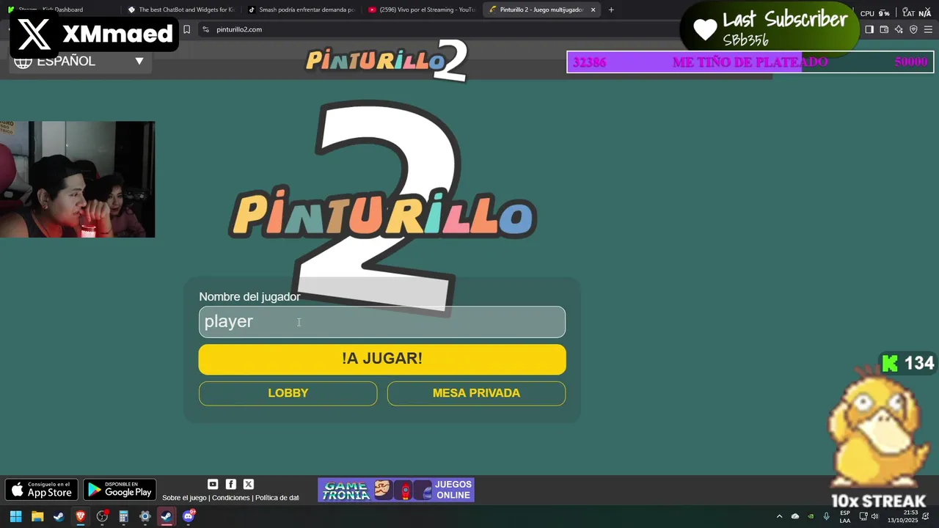939x528 pixels.
Task: Focus the Nombre del jugador input field
Action: click(382, 322)
